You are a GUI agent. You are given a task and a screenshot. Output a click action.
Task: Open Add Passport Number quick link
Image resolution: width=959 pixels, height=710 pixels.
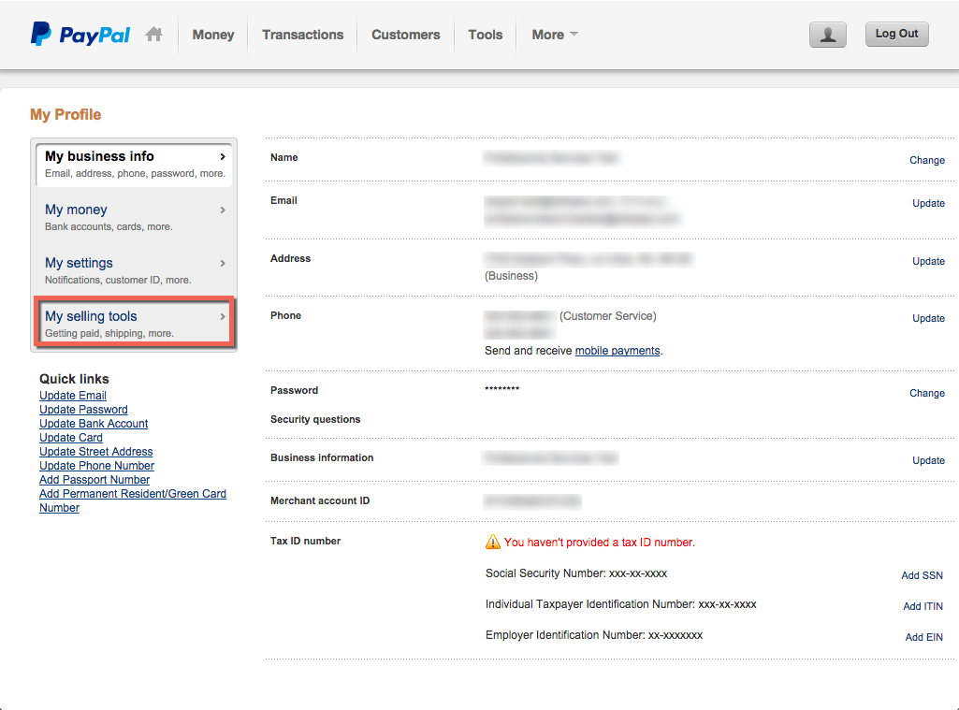[94, 480]
